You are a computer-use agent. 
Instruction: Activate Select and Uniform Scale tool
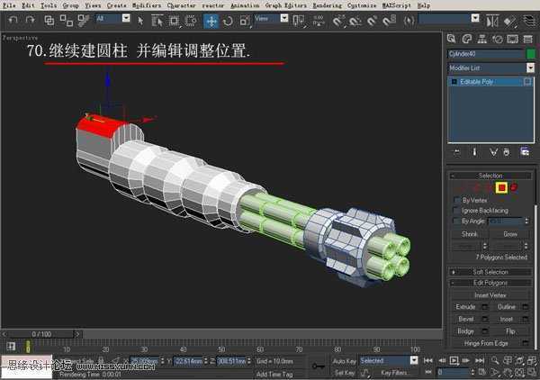(245, 22)
